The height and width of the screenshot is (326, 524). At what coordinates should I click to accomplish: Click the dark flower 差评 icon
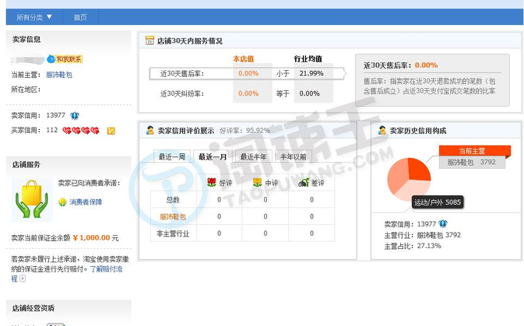tap(304, 183)
